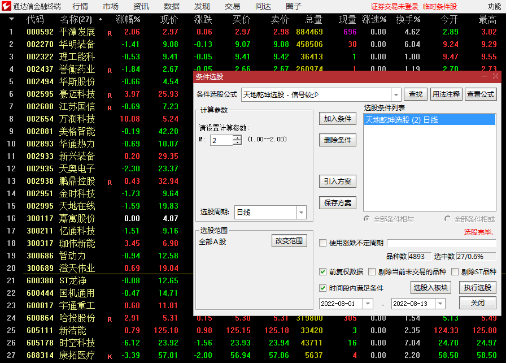The width and height of the screenshot is (506, 363).
Task: Select the 新洁能 stock row
Action: pyautogui.click(x=253, y=330)
